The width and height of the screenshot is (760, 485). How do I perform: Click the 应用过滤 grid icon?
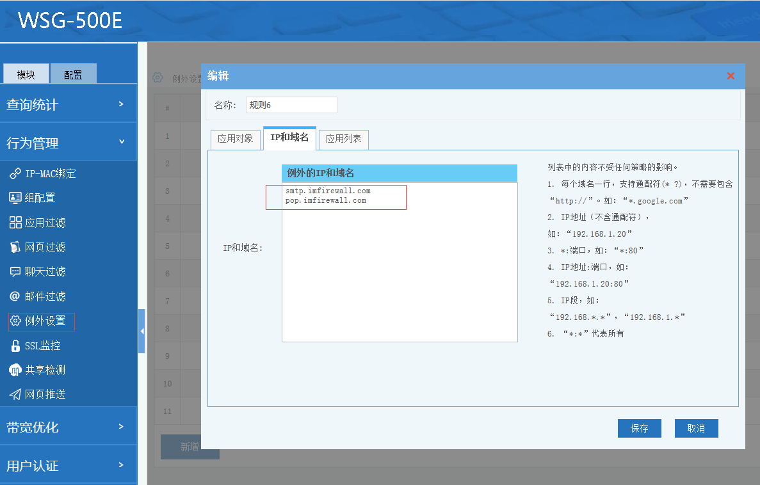tap(15, 223)
